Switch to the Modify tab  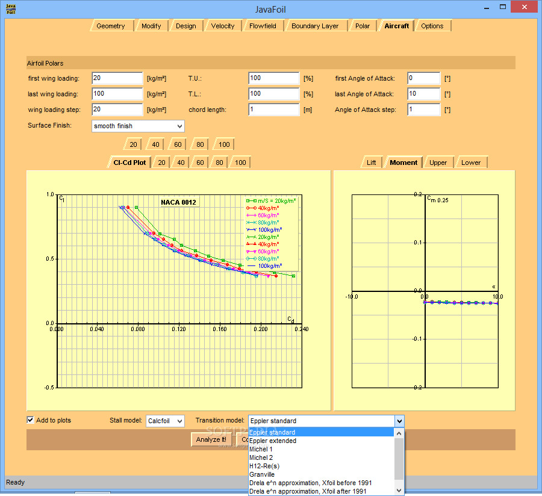click(151, 26)
